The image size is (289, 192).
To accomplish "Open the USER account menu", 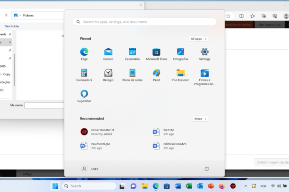I will click(90, 169).
